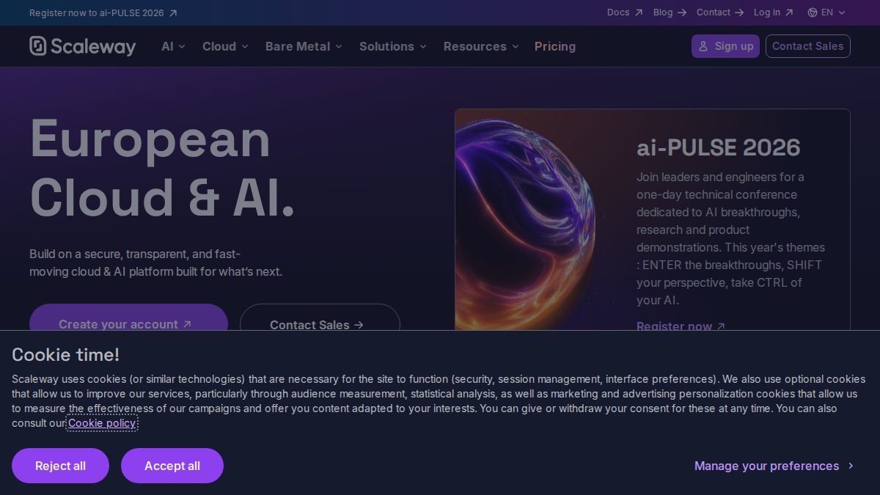Screen dimensions: 880x495
Task: Open the Docs link
Action: (625, 12)
